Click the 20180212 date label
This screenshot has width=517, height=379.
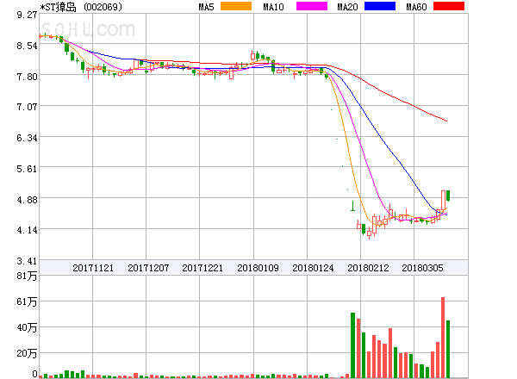pyautogui.click(x=368, y=268)
